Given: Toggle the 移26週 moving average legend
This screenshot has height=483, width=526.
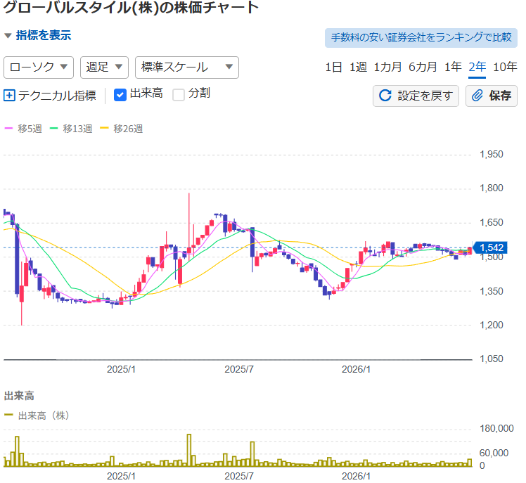Looking at the screenshot, I should point(122,129).
